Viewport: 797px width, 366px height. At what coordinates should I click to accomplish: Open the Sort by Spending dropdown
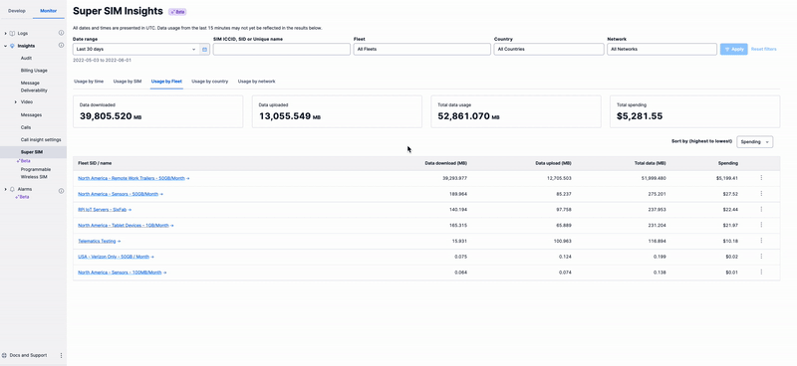click(755, 141)
